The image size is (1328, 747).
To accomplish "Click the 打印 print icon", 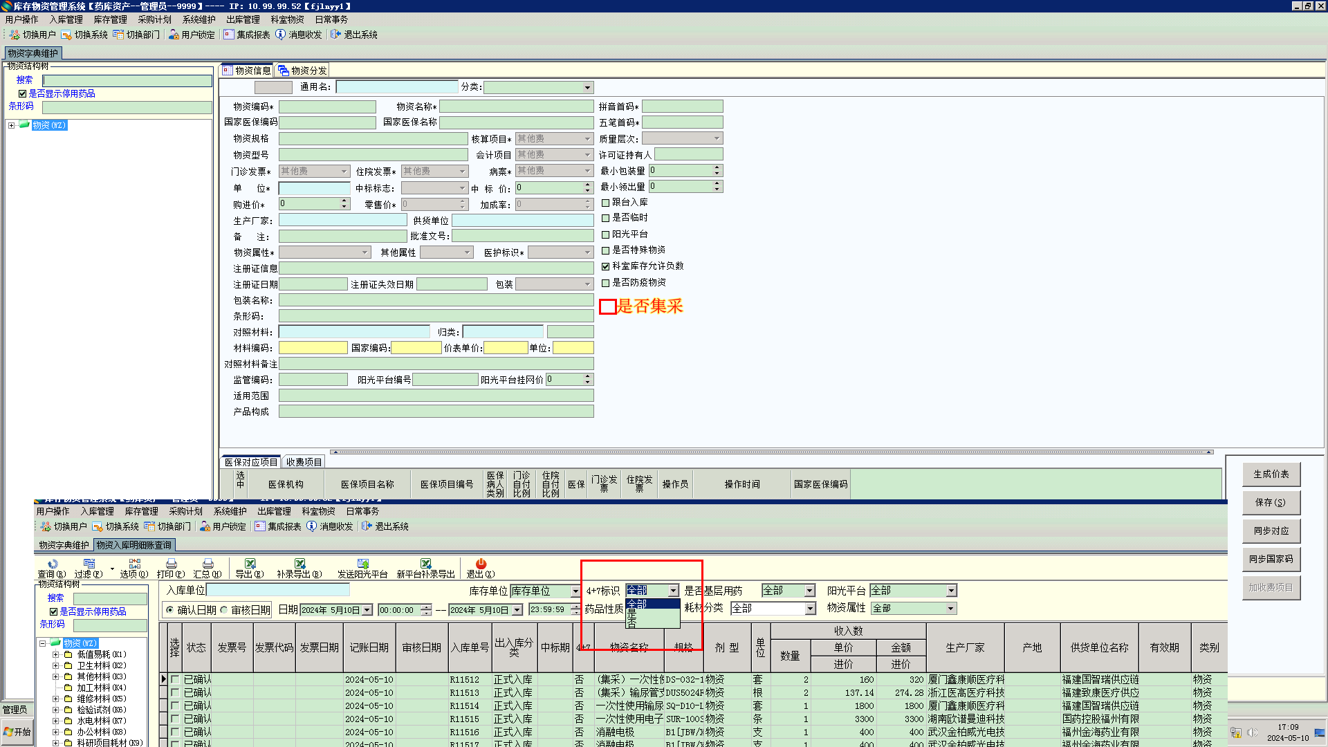I will 171,564.
